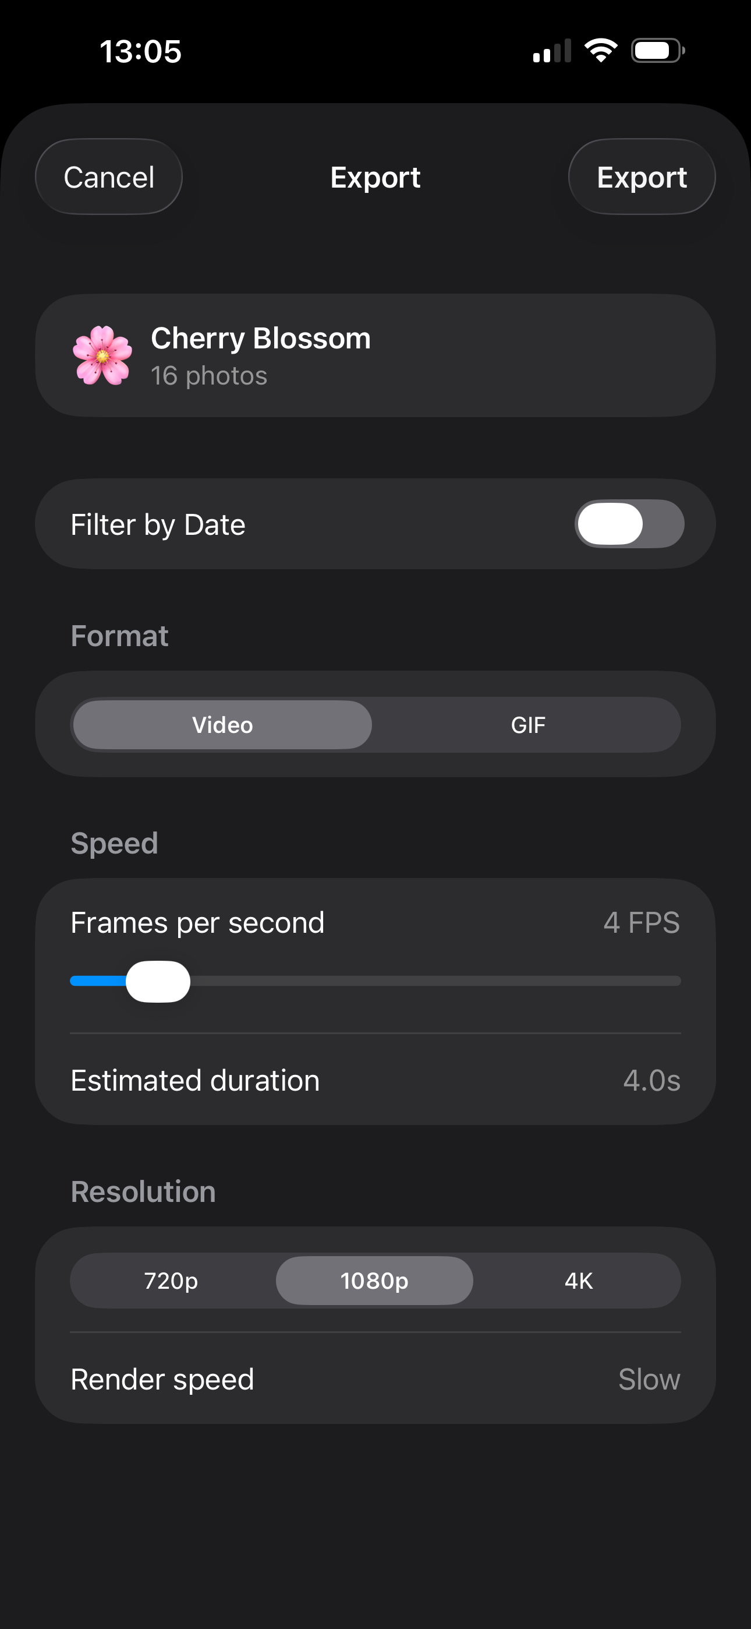Screen dimensions: 751x1629
Task: Select 720p resolution
Action: pos(170,1280)
